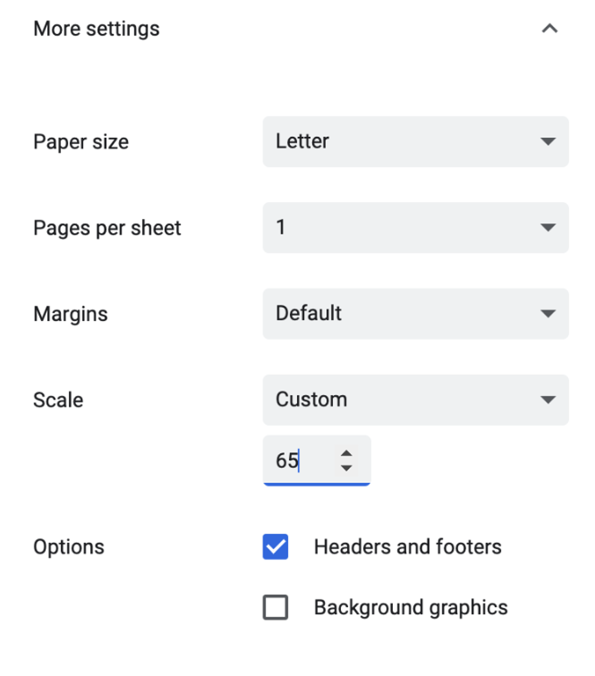Open the Margins Default dropdown

point(416,314)
